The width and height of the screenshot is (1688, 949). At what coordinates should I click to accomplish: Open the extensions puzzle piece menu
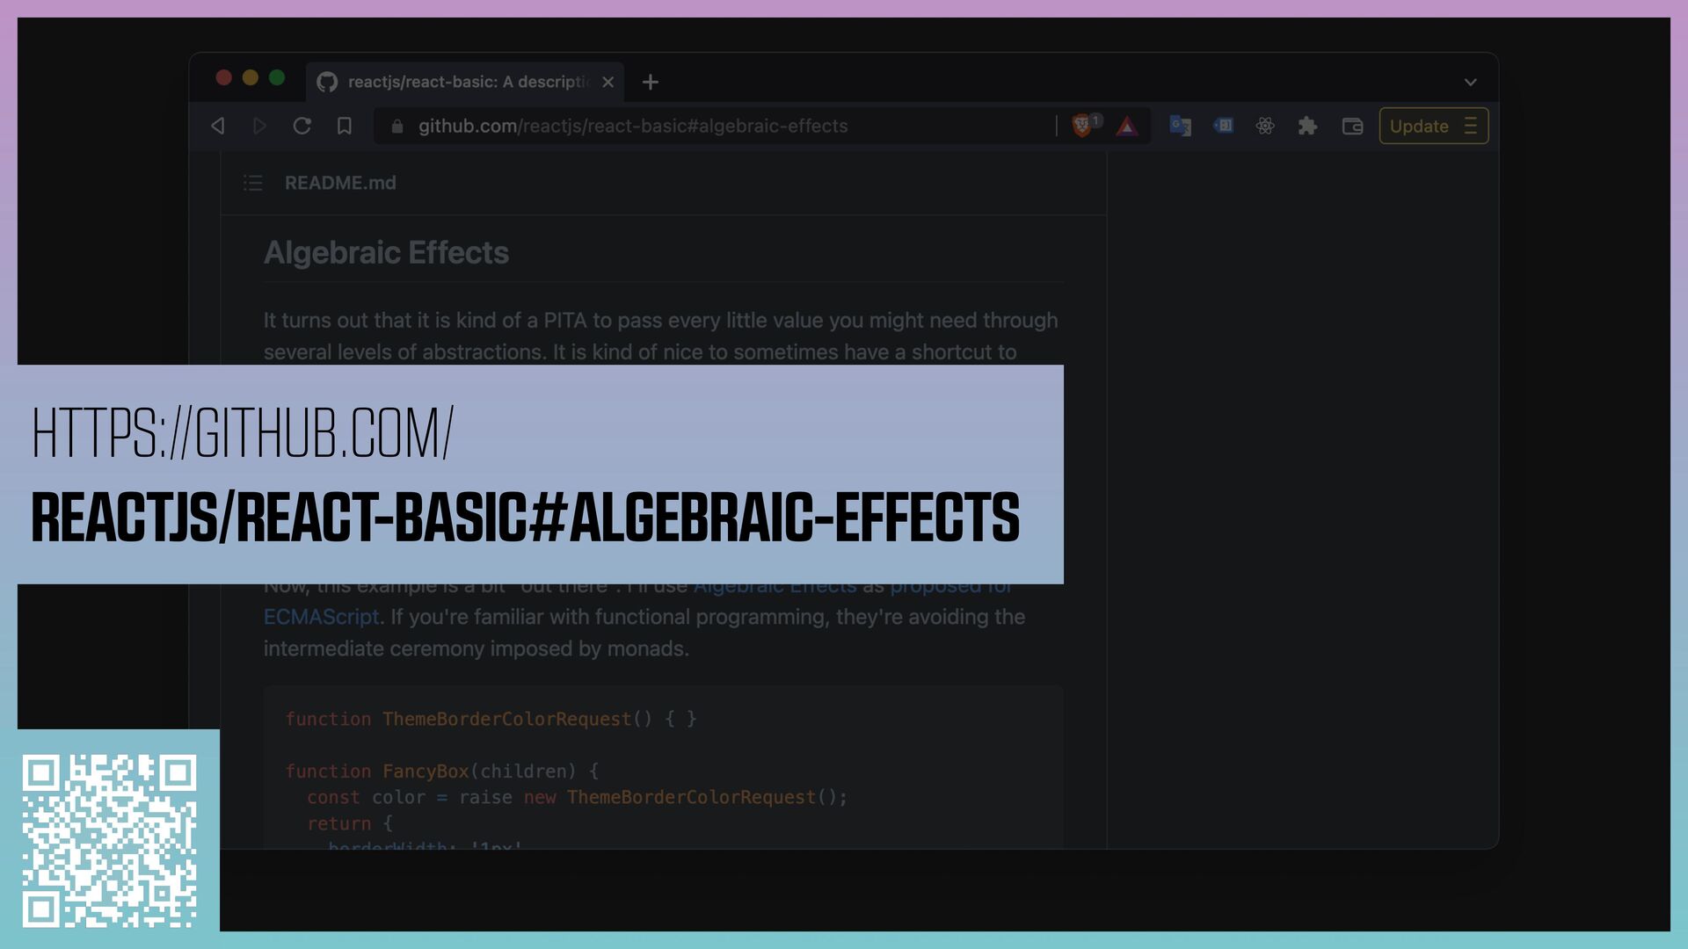pyautogui.click(x=1307, y=126)
